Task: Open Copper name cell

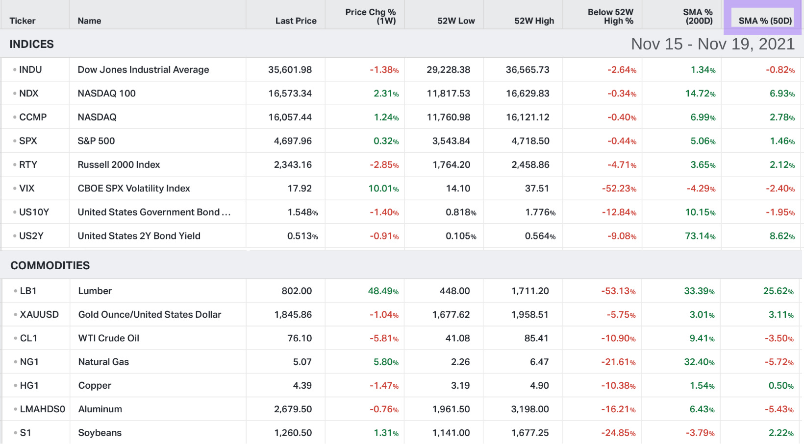Action: pyautogui.click(x=95, y=385)
